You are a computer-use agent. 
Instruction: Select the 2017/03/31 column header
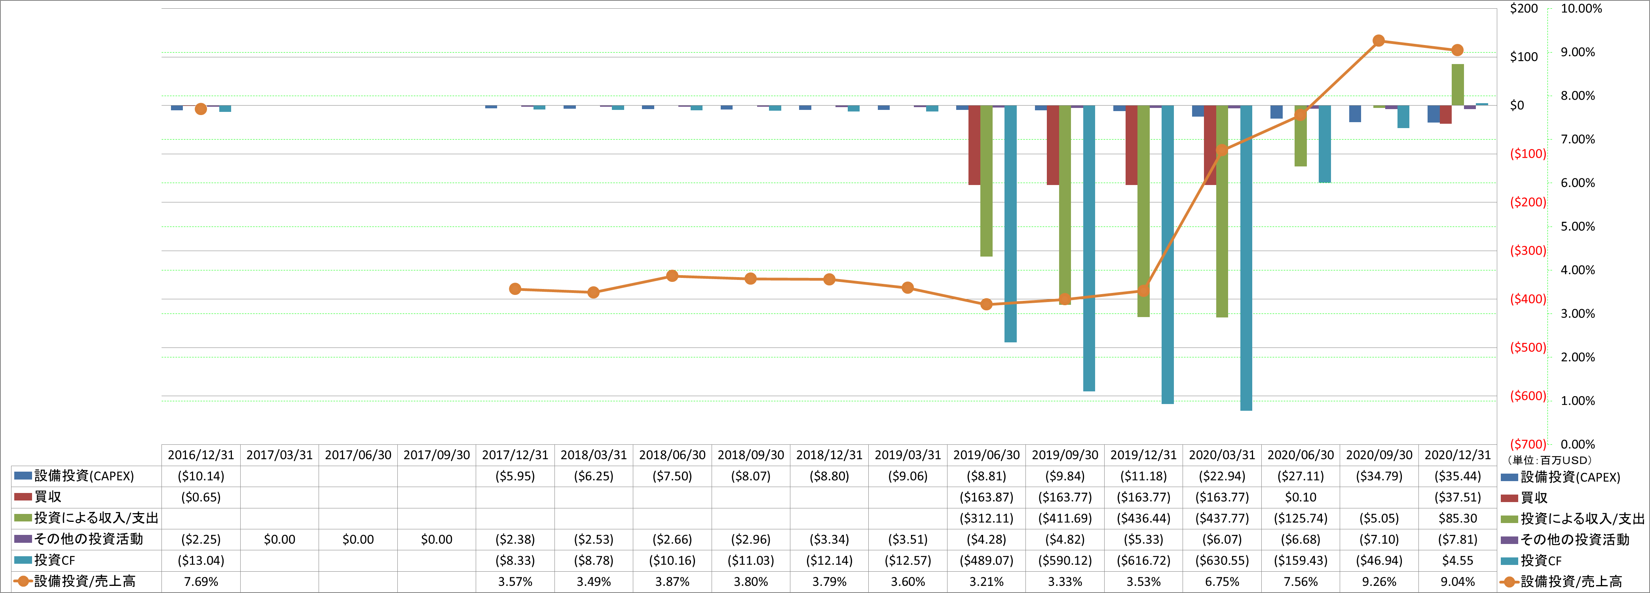click(x=280, y=455)
